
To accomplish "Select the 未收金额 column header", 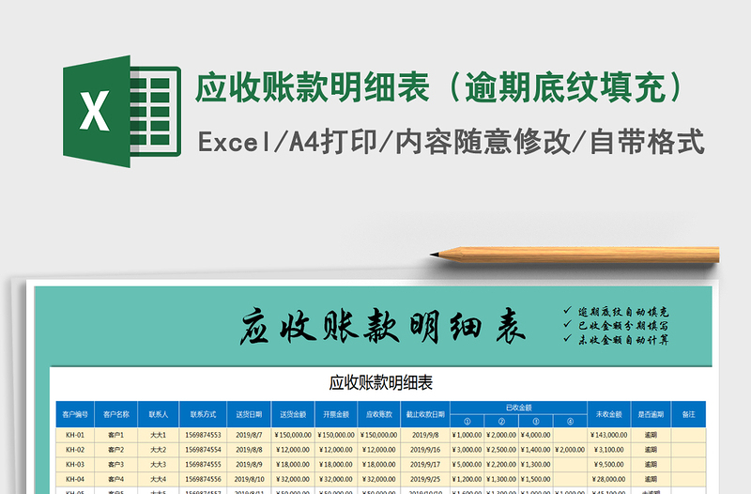I will click(x=609, y=414).
